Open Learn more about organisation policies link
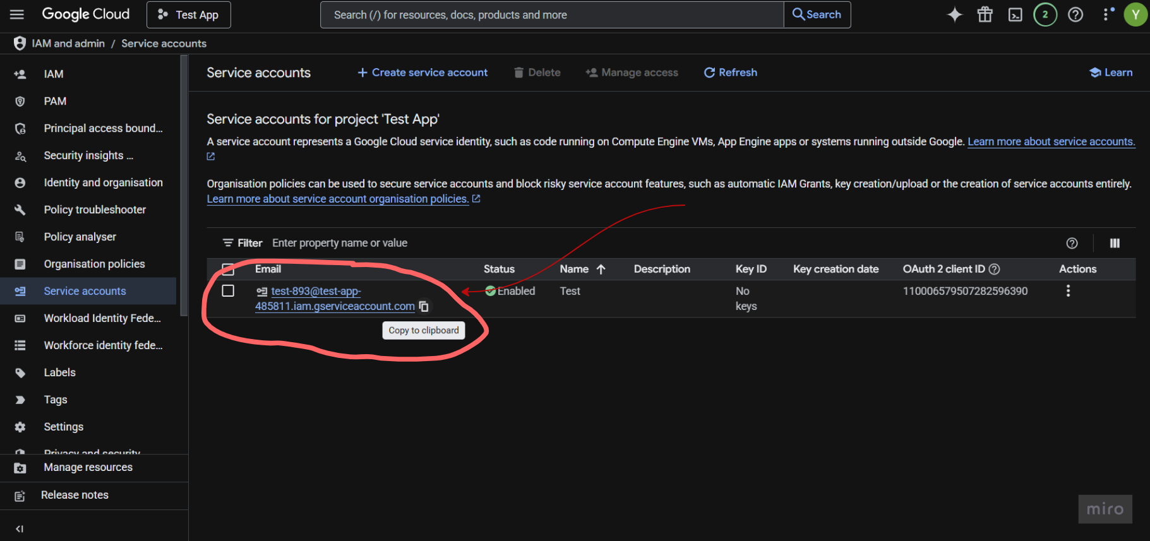Screen dimensions: 1150x541 [338, 199]
